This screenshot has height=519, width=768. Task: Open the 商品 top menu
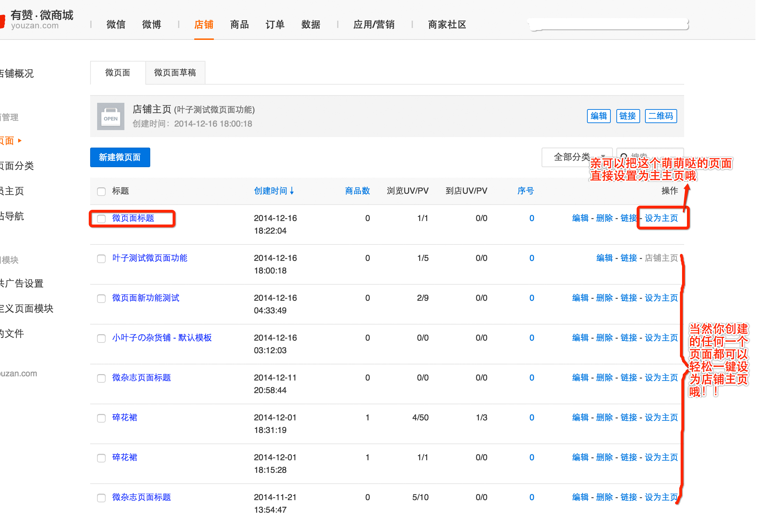pyautogui.click(x=240, y=24)
